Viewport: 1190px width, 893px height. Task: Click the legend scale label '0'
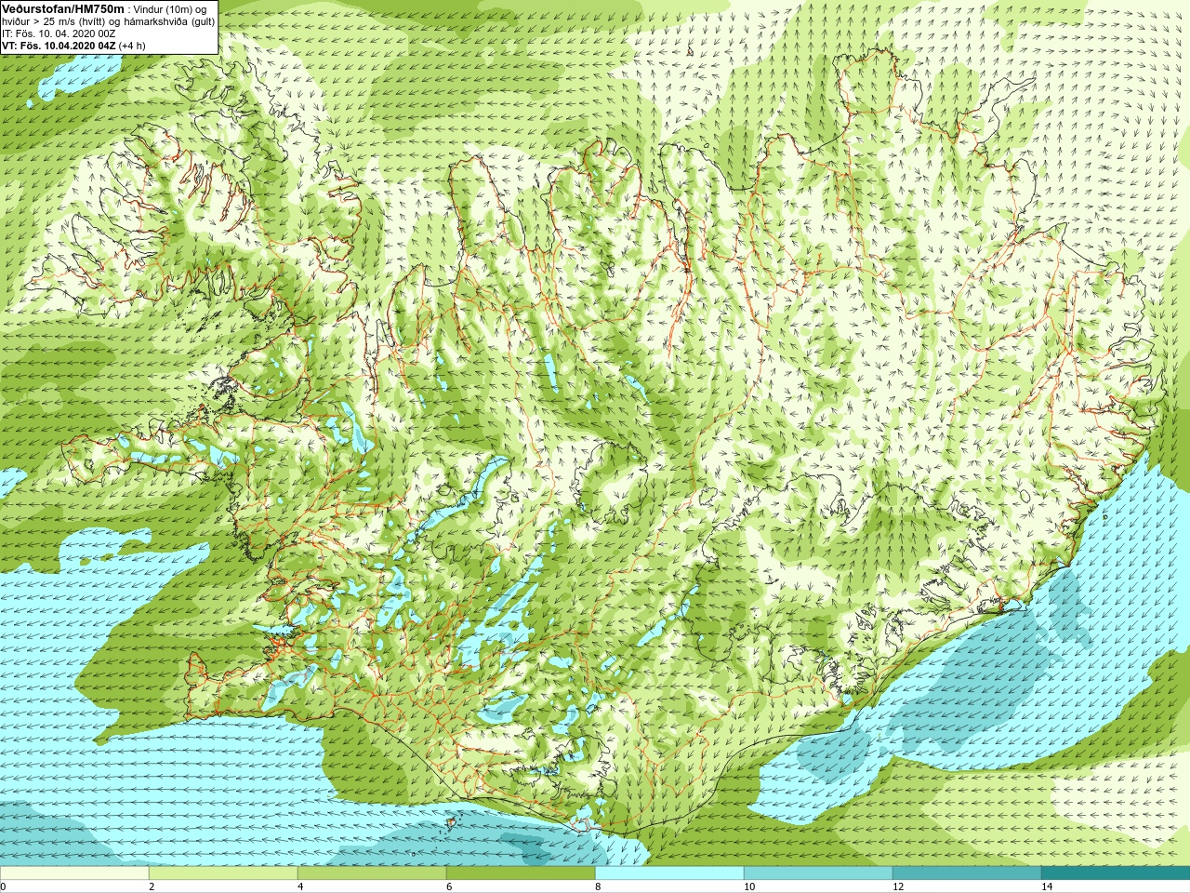[4, 886]
